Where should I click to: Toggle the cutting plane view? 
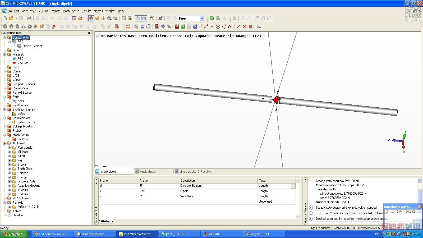pyautogui.click(x=160, y=18)
